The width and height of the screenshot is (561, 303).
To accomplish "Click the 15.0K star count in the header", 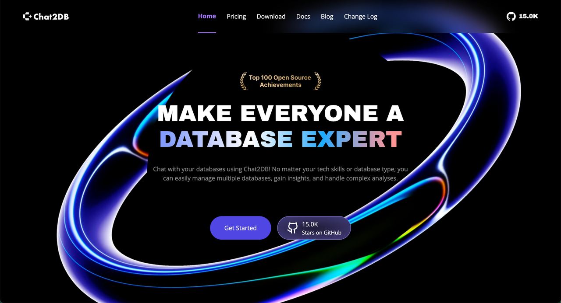I will [529, 16].
